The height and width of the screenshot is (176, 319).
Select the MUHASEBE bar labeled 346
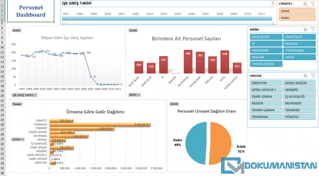[x=188, y=62]
